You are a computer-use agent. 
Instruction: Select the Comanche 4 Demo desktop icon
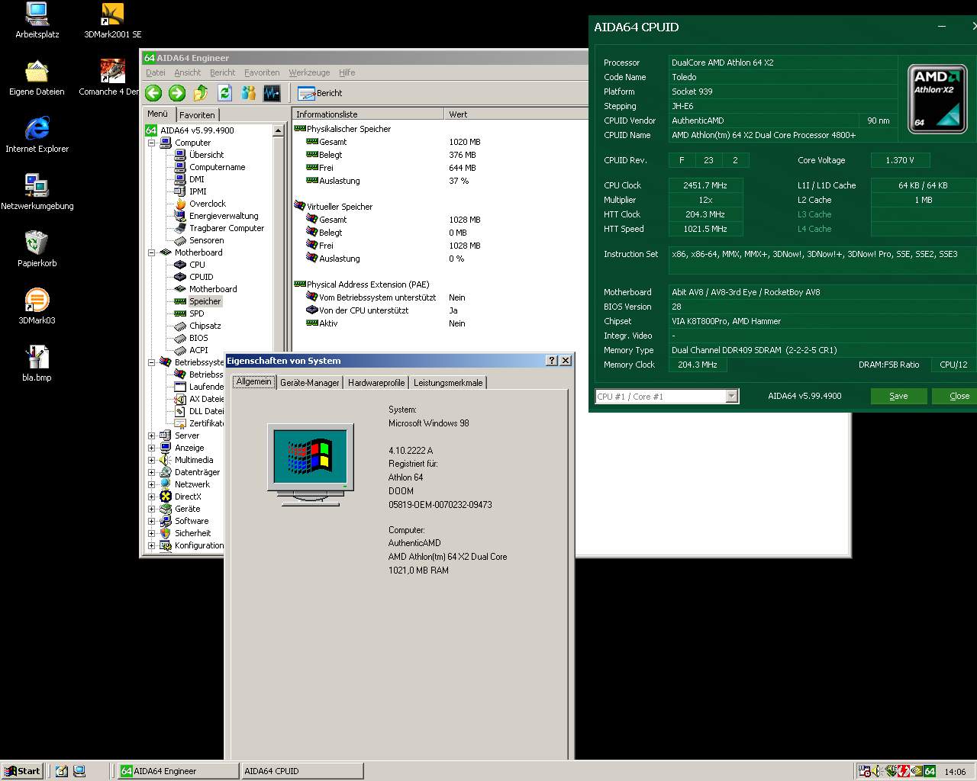111,78
